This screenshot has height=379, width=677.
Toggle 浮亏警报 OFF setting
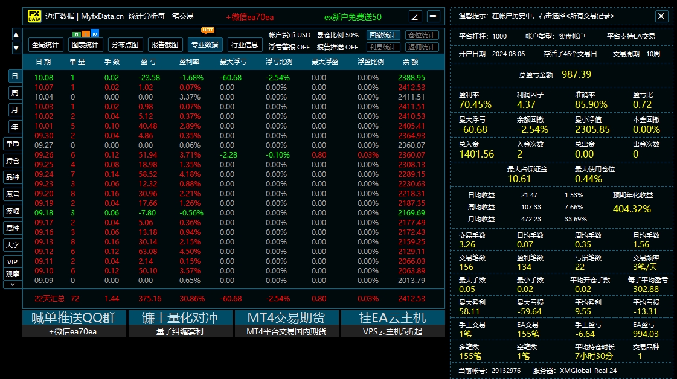coord(289,47)
